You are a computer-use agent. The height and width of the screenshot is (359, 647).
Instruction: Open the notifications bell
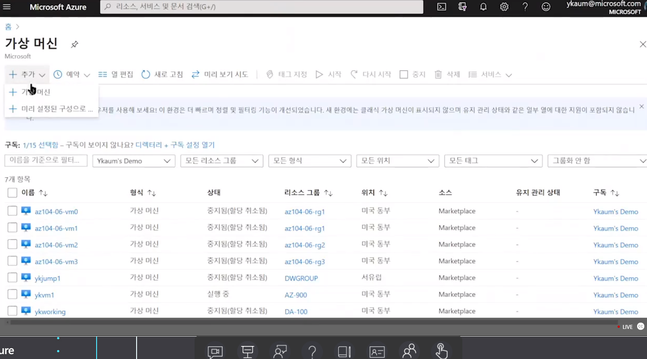pyautogui.click(x=483, y=7)
